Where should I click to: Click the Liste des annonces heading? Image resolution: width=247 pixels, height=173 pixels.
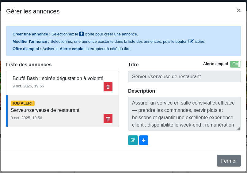point(29,64)
